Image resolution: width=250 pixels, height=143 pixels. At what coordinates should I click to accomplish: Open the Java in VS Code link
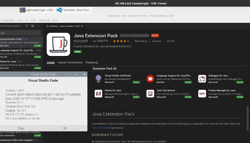100,128
